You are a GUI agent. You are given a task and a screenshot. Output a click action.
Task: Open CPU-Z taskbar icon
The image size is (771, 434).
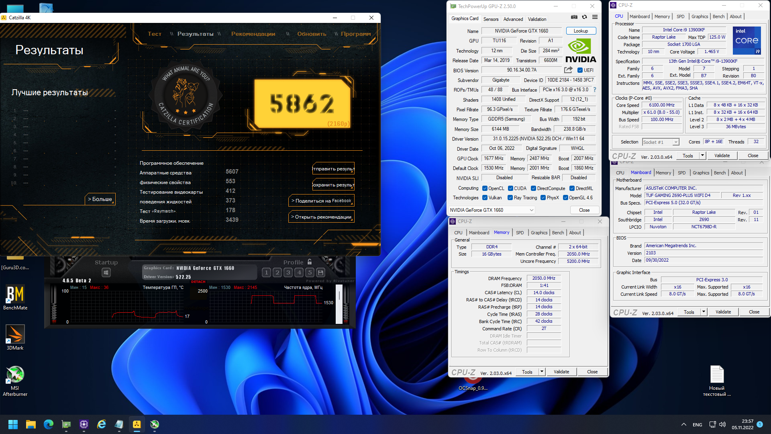coord(84,424)
